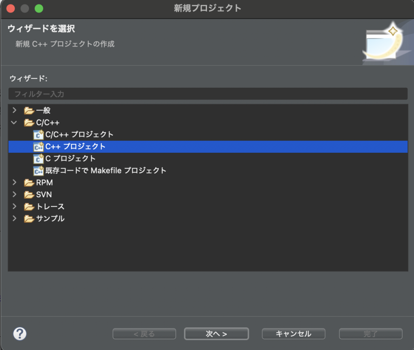Click the RPM folder icon
Image resolution: width=414 pixels, height=350 pixels.
pyautogui.click(x=29, y=183)
